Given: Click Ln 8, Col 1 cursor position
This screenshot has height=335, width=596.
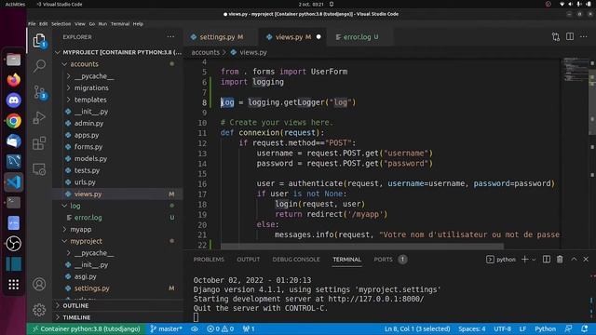Looking at the screenshot, I should coord(417,328).
